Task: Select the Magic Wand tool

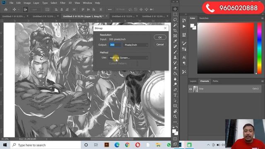Action: click(175, 25)
